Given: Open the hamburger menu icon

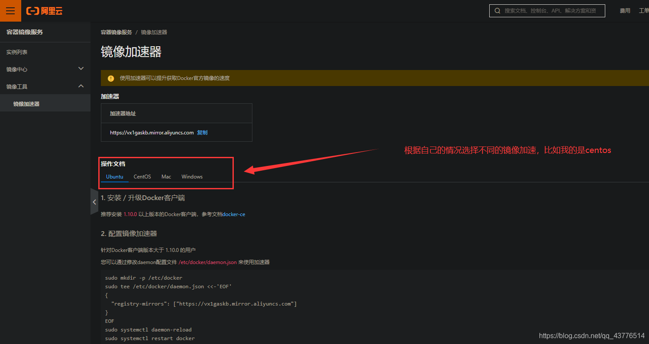Looking at the screenshot, I should click(10, 11).
